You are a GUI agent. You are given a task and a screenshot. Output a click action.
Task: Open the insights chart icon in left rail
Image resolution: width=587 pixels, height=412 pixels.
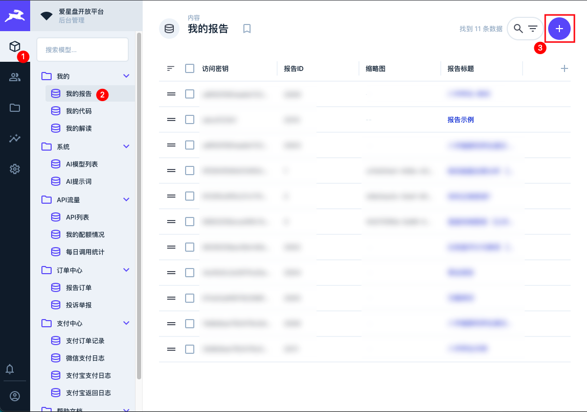[x=15, y=138]
